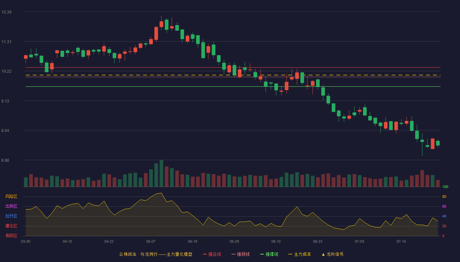Click the 出货区 zone label
Viewport: 460px width, 262px height.
pos(11,206)
